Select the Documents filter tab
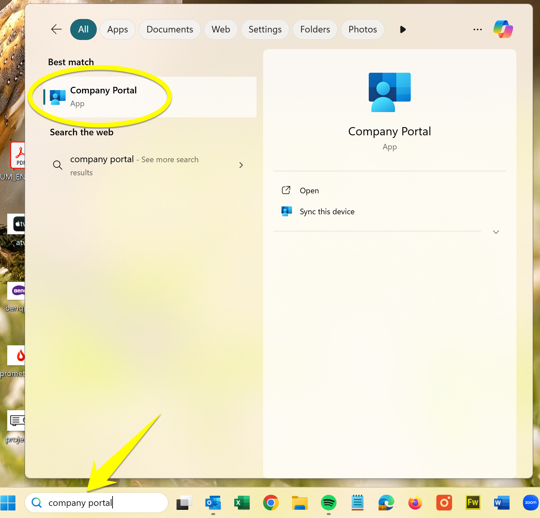 click(170, 29)
